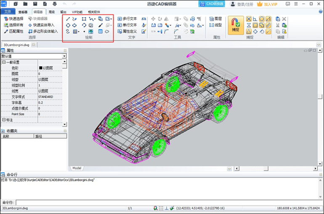Switch to the 查看器 tab
This screenshot has width=324, height=214.
(23, 12)
